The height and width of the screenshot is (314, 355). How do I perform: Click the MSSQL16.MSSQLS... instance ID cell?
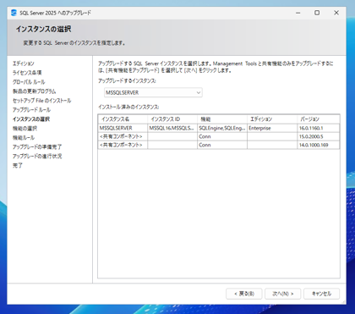pyautogui.click(x=172, y=128)
